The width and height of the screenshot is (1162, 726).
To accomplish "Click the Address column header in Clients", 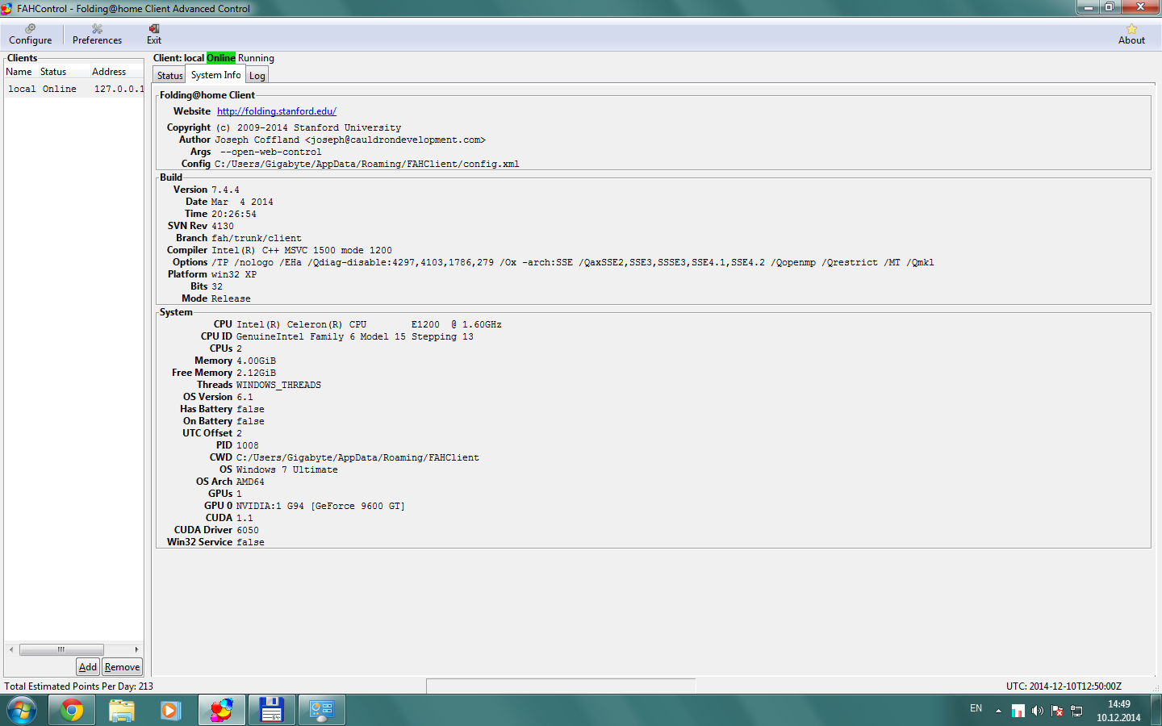I will [109, 72].
